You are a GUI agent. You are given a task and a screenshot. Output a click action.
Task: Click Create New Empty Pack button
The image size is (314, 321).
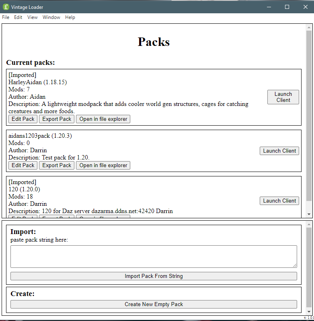[x=154, y=304]
